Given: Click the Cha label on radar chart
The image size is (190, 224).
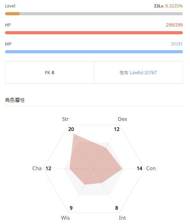Looking at the screenshot, I should (x=37, y=168).
